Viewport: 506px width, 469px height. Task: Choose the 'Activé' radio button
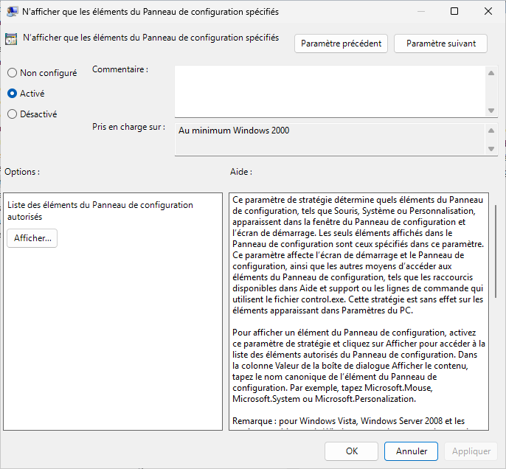pos(12,94)
